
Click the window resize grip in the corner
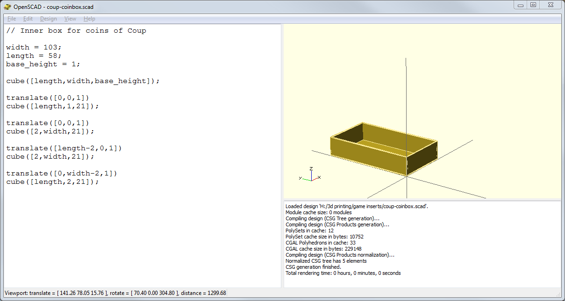(x=558, y=294)
